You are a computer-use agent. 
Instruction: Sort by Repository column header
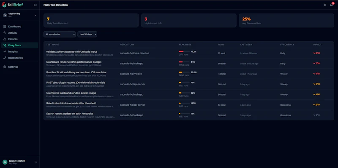tap(127, 45)
